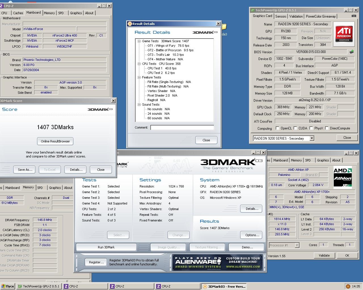Click Run 3DMark button
363x290 pixels.
(x=106, y=247)
